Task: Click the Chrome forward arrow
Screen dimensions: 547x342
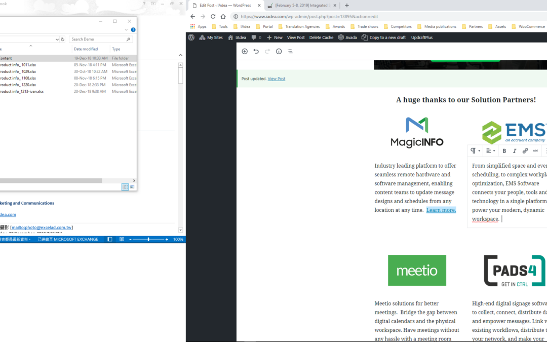Action: [x=203, y=16]
